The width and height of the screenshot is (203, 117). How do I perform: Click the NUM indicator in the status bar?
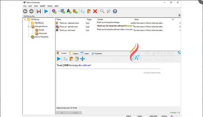[x=140, y=116]
